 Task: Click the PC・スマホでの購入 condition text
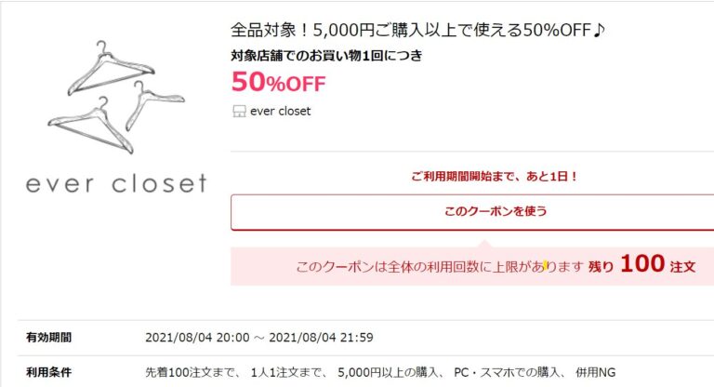coord(507,372)
